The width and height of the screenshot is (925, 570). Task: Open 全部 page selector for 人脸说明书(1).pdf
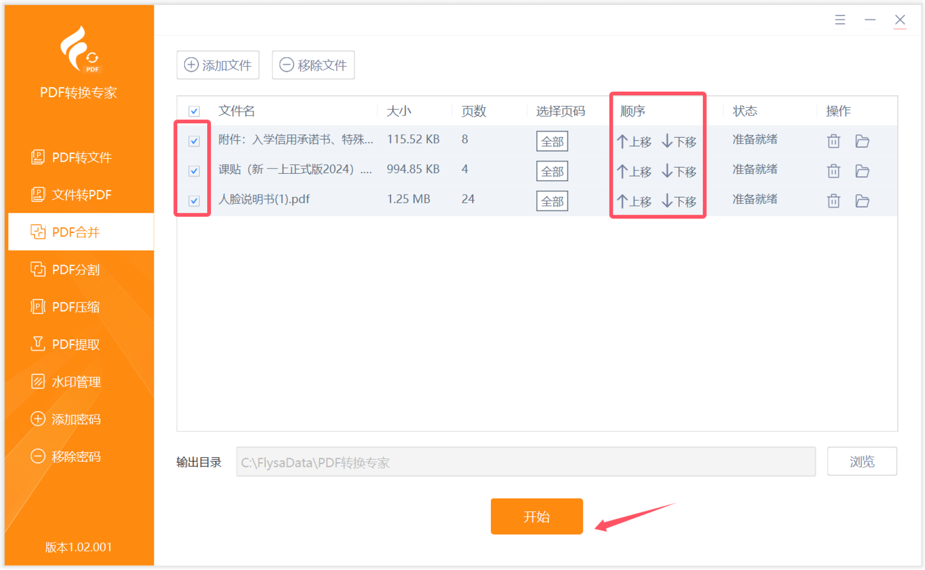[552, 201]
